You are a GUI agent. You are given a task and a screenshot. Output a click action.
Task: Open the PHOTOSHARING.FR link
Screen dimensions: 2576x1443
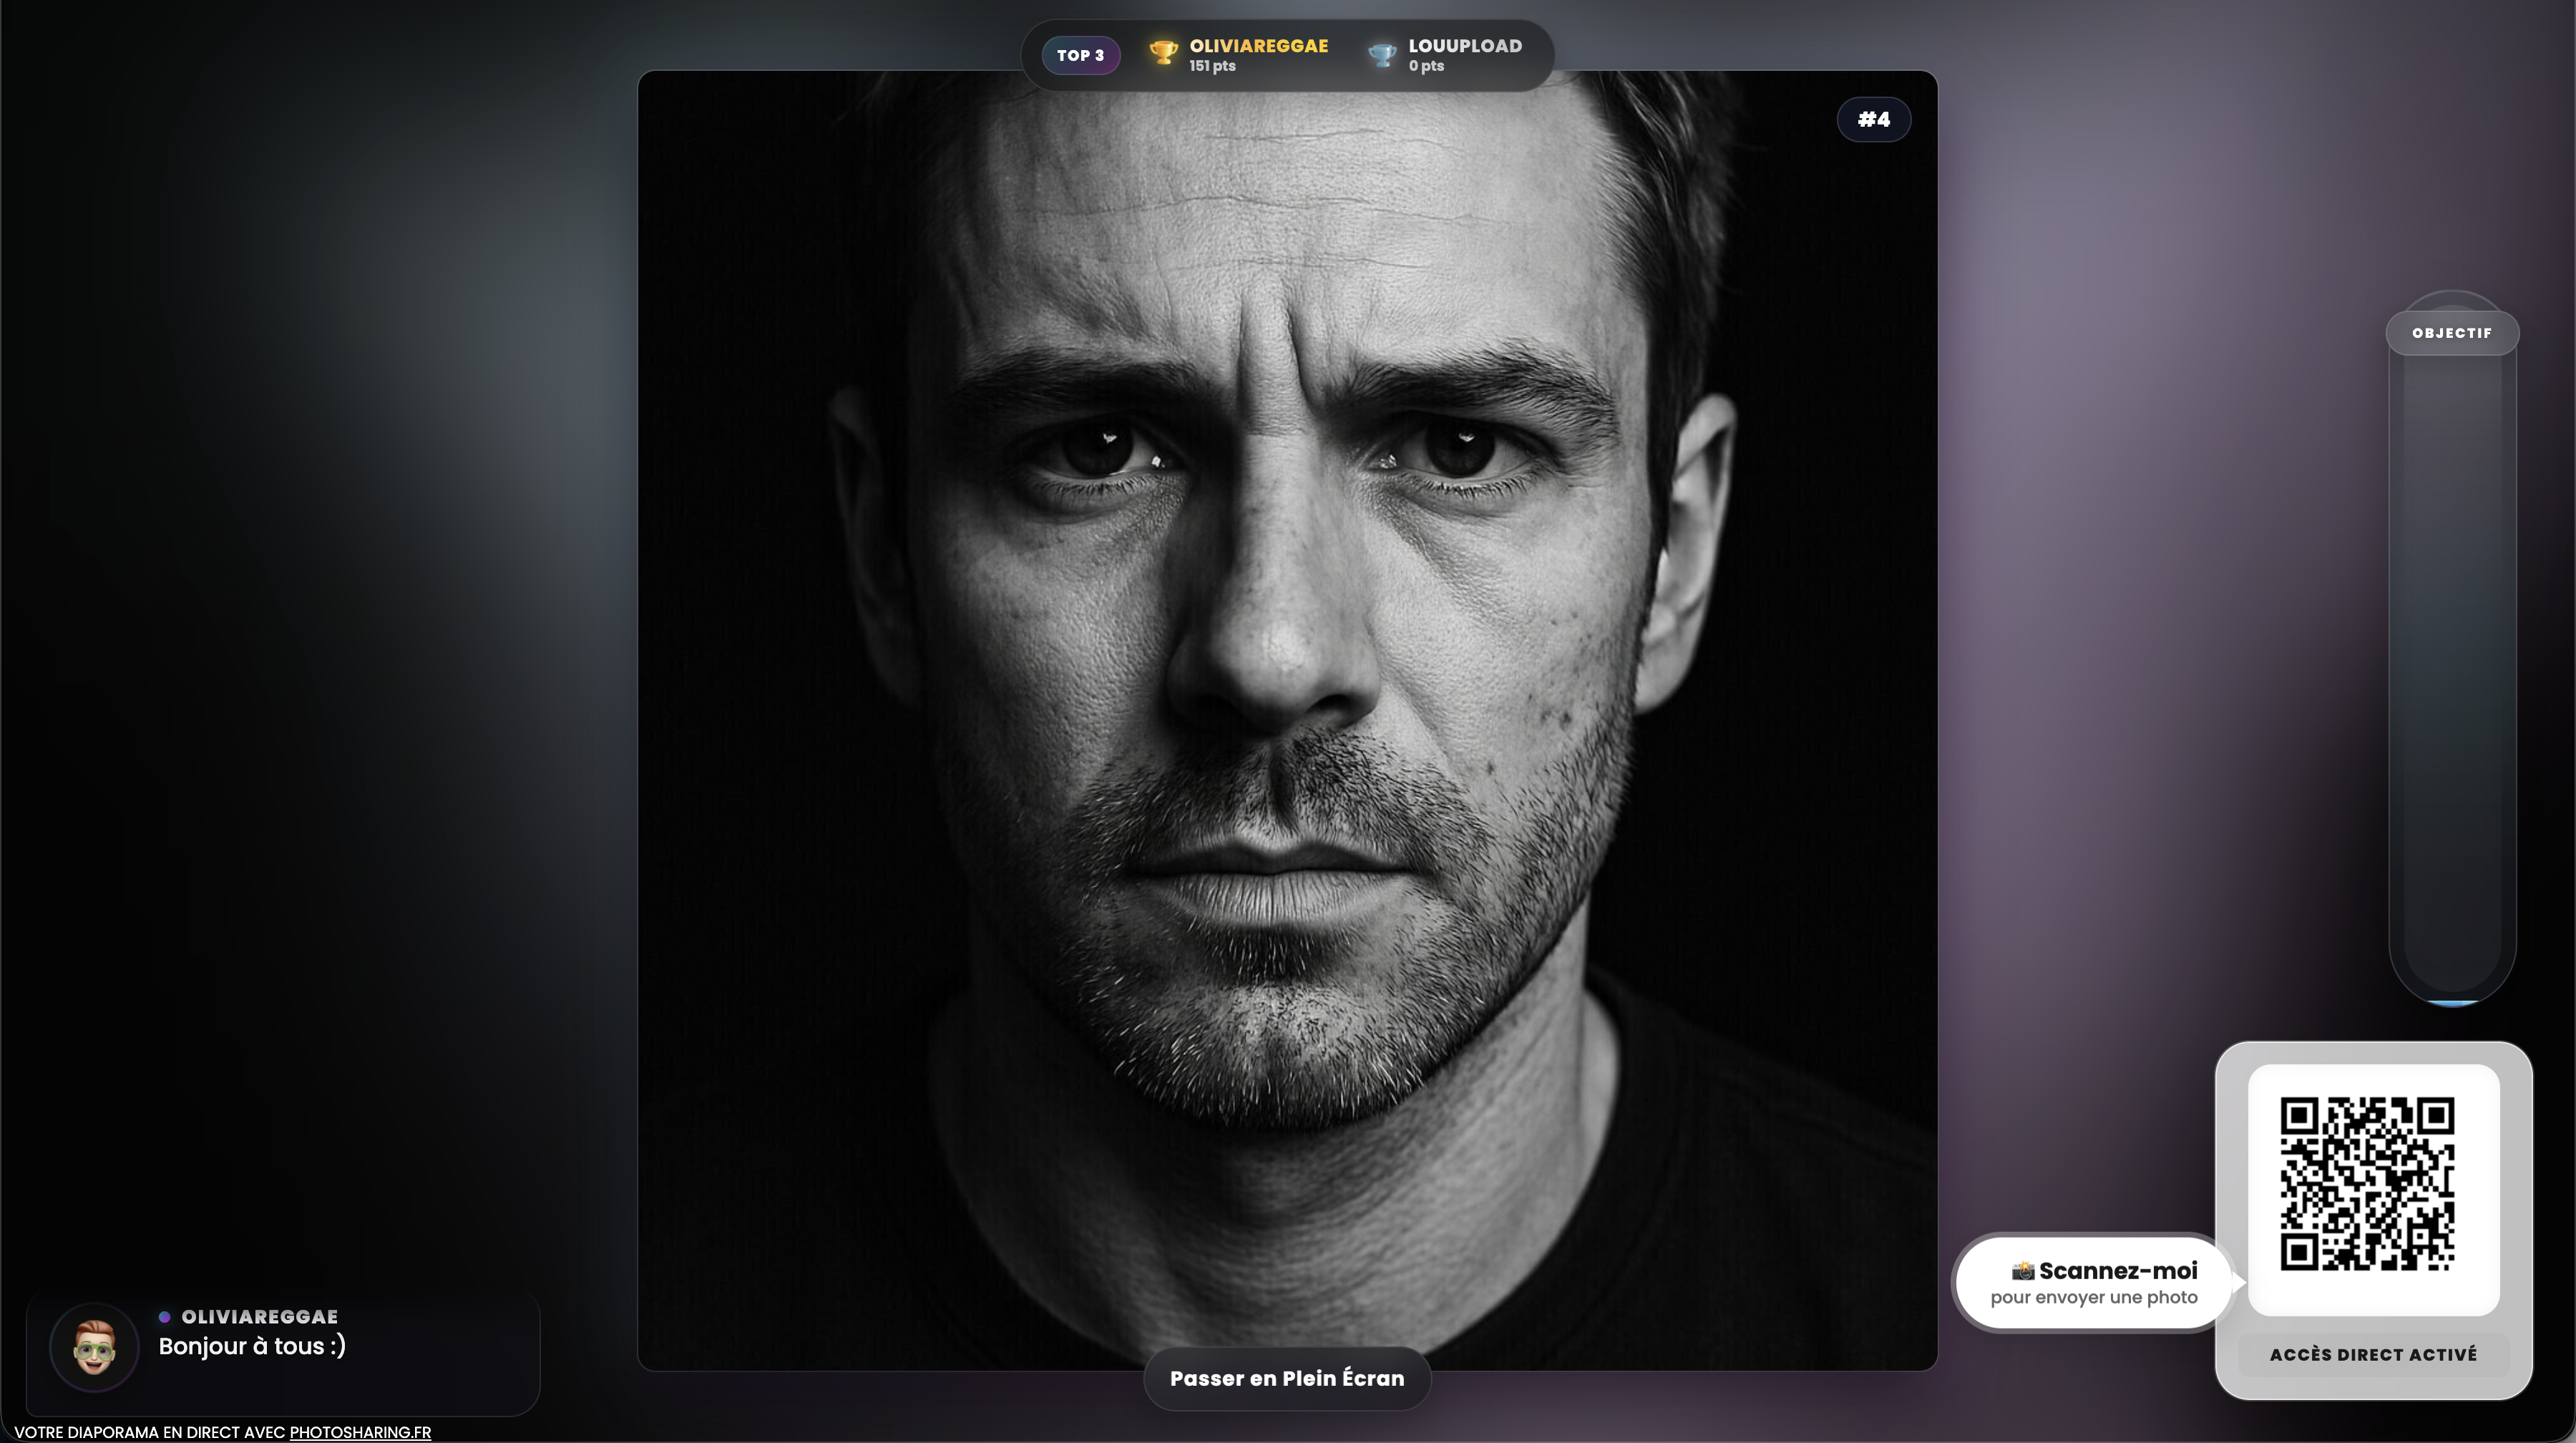pyautogui.click(x=359, y=1432)
